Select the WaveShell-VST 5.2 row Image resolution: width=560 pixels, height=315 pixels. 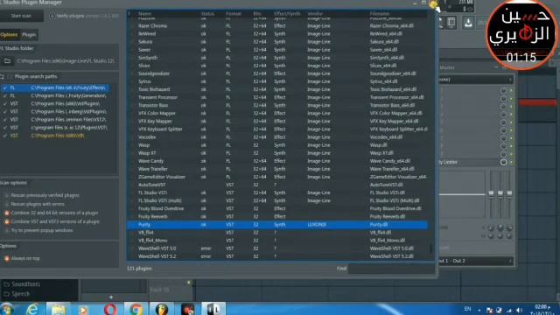pyautogui.click(x=277, y=256)
